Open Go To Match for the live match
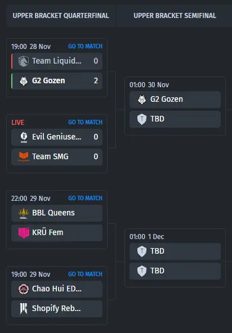 coord(85,122)
